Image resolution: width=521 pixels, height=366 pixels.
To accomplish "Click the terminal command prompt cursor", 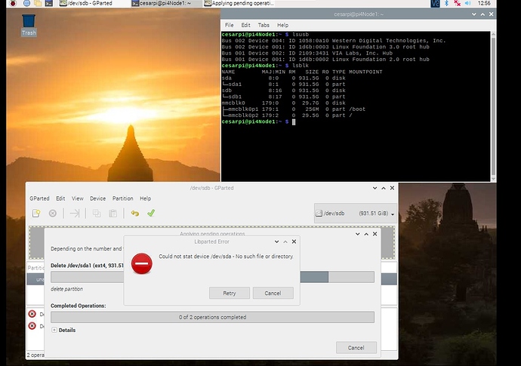I will point(294,122).
